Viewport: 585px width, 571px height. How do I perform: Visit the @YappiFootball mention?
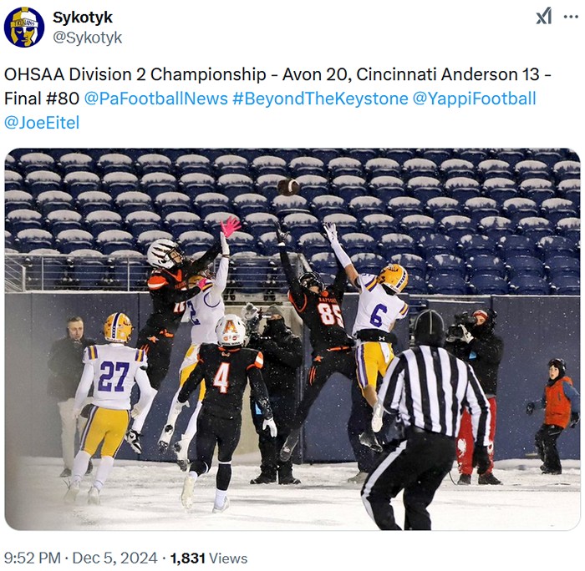click(x=474, y=99)
